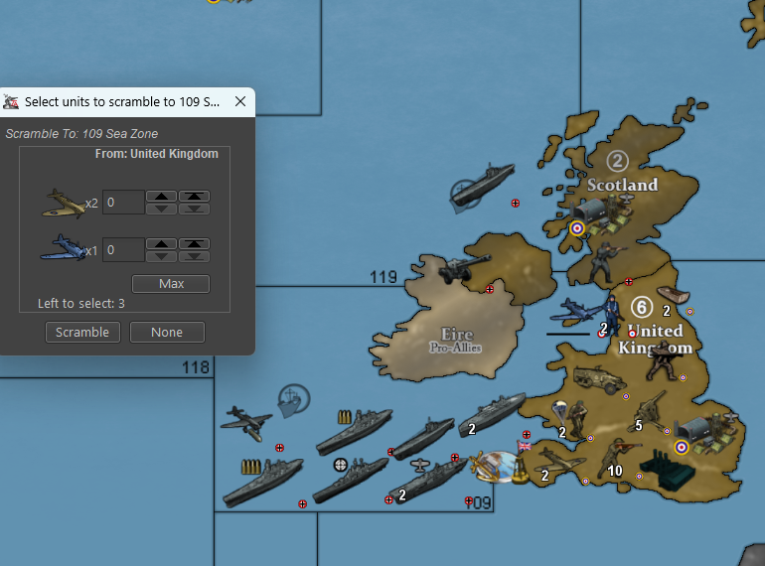Viewport: 765px width, 566px height.
Task: Set blue fighter count to maximum
Action: (x=194, y=244)
